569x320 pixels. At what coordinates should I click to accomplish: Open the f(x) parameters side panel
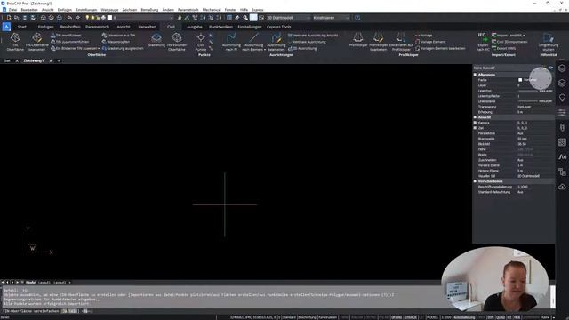(562, 156)
